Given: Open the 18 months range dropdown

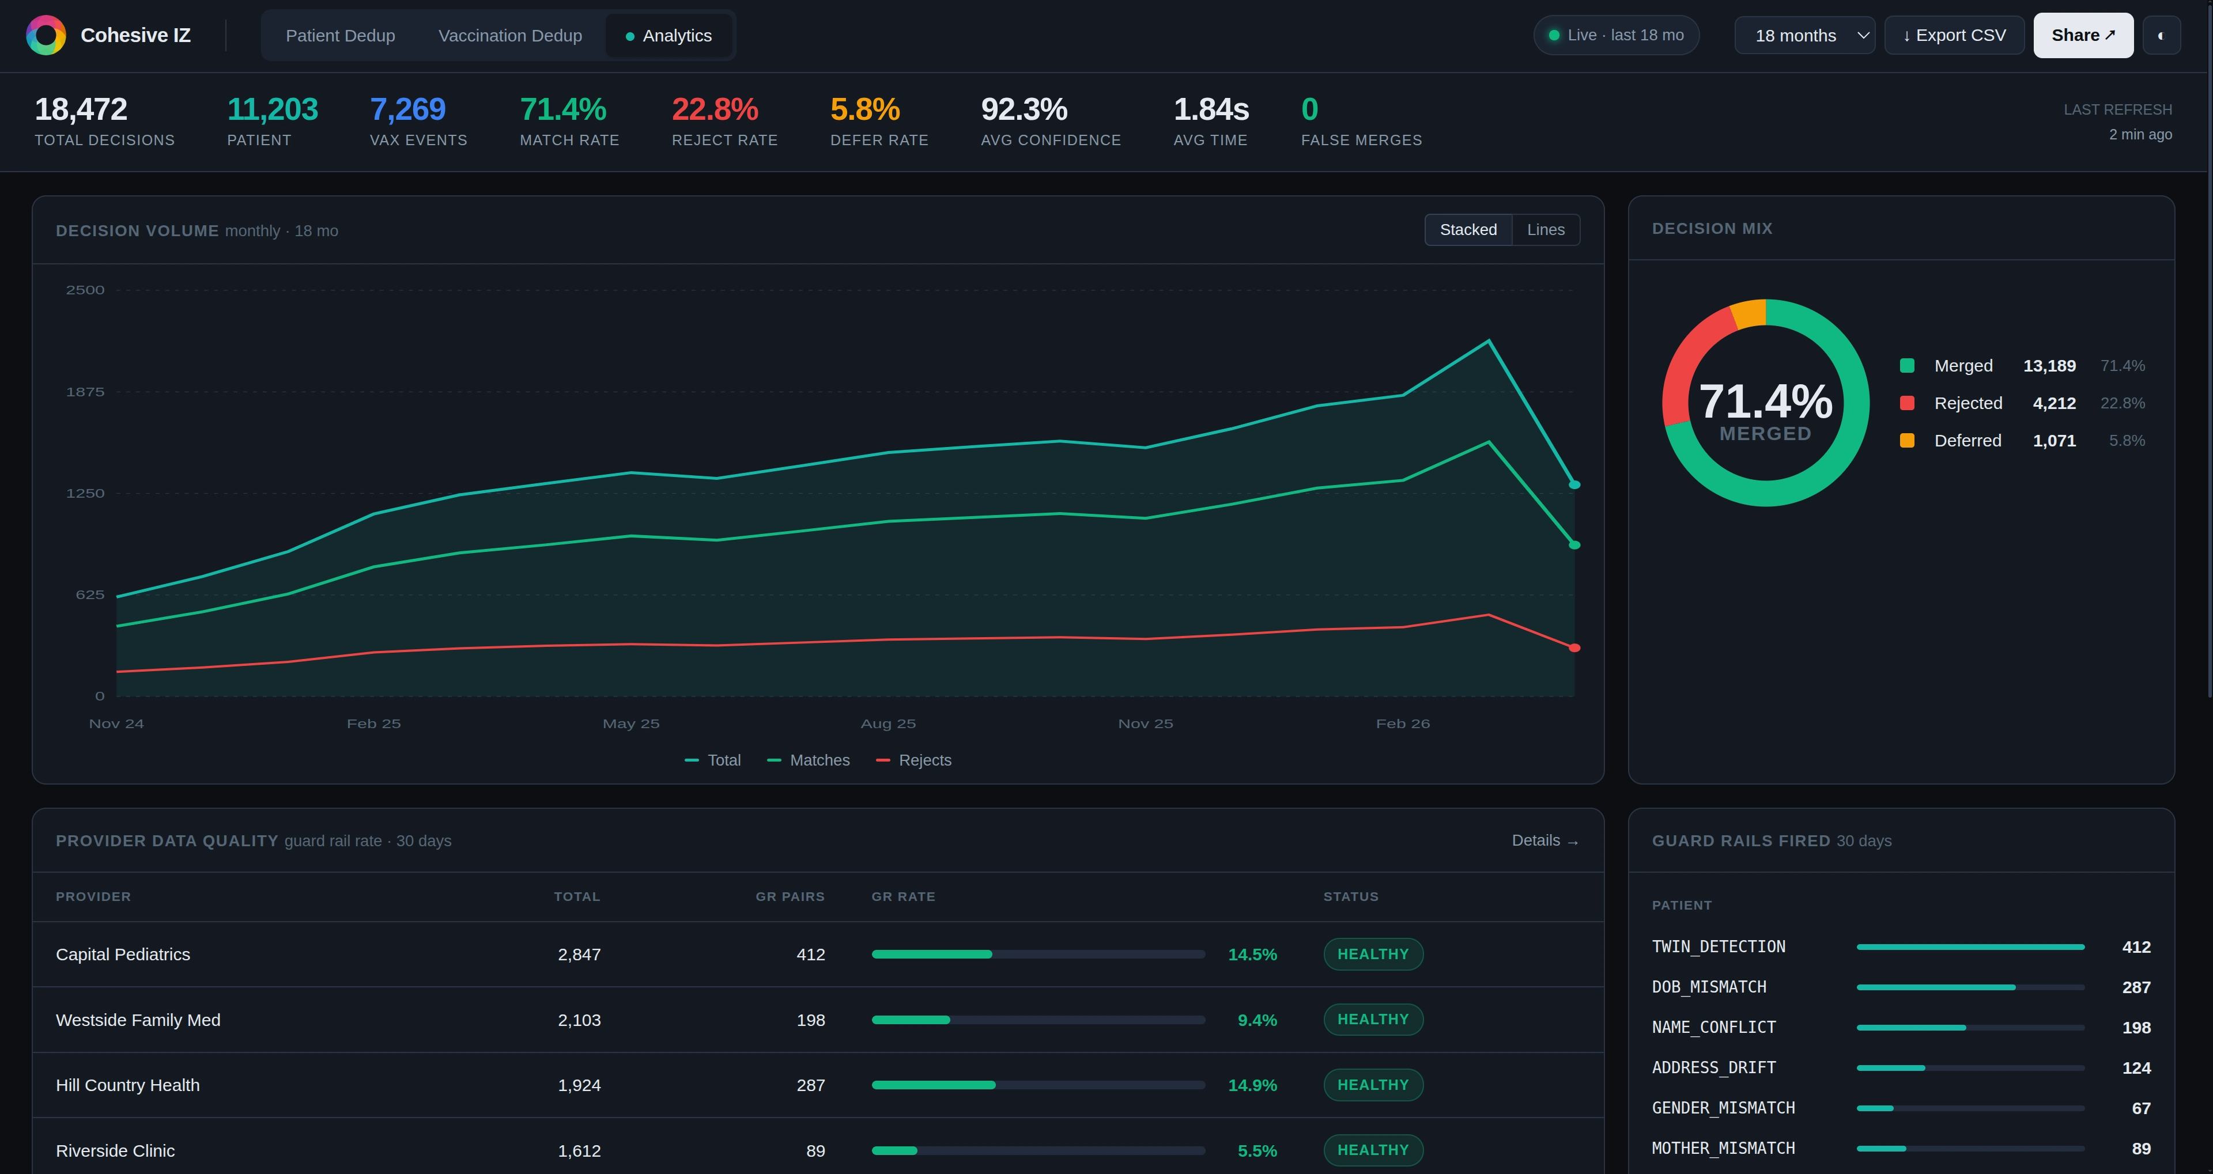Looking at the screenshot, I should tap(1804, 35).
